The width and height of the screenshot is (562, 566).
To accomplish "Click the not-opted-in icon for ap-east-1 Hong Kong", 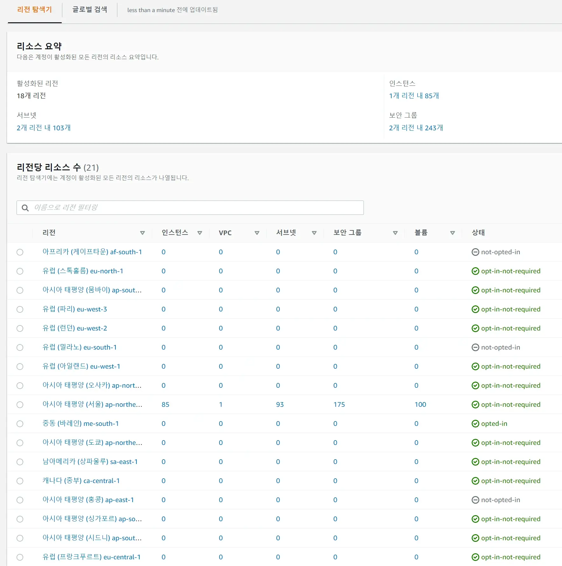I will click(475, 500).
